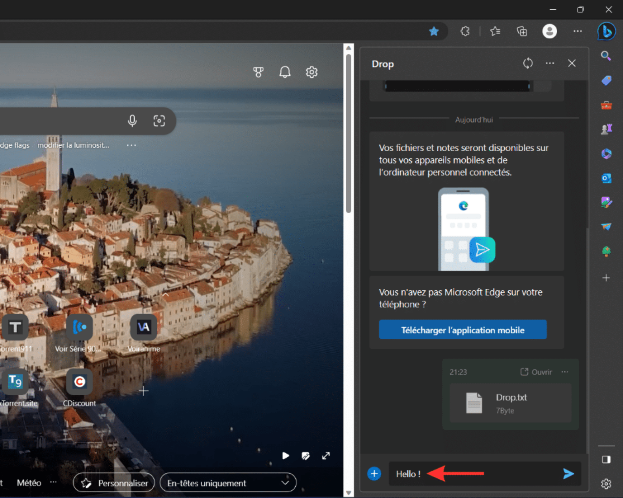623x498 pixels.
Task: Open sidebar settings gear icon
Action: (x=606, y=484)
